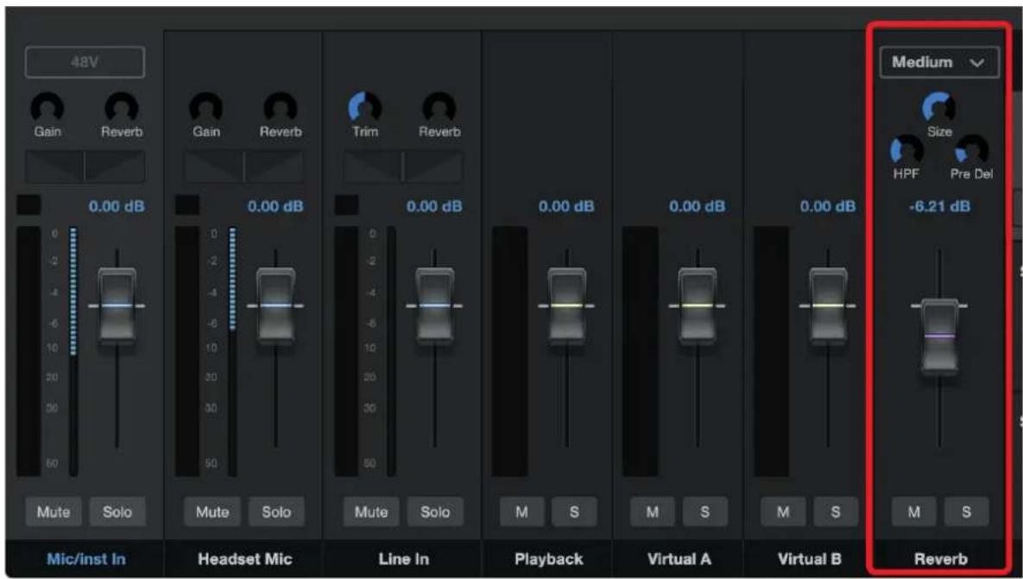
Task: Solo the Mic/Inst In channel
Action: (x=117, y=512)
